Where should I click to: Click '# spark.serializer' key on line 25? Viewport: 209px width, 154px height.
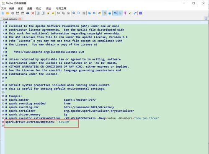pyautogui.click(x=21, y=111)
